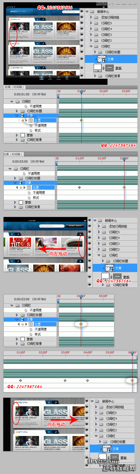Screen dimensions: 140x474
Task: Select yellow 位置 keyframe in the 0:00:01:00 timeline
Action: (81, 120)
